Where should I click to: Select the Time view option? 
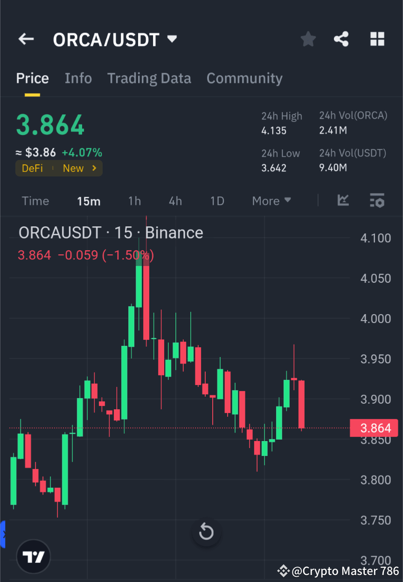pos(35,201)
